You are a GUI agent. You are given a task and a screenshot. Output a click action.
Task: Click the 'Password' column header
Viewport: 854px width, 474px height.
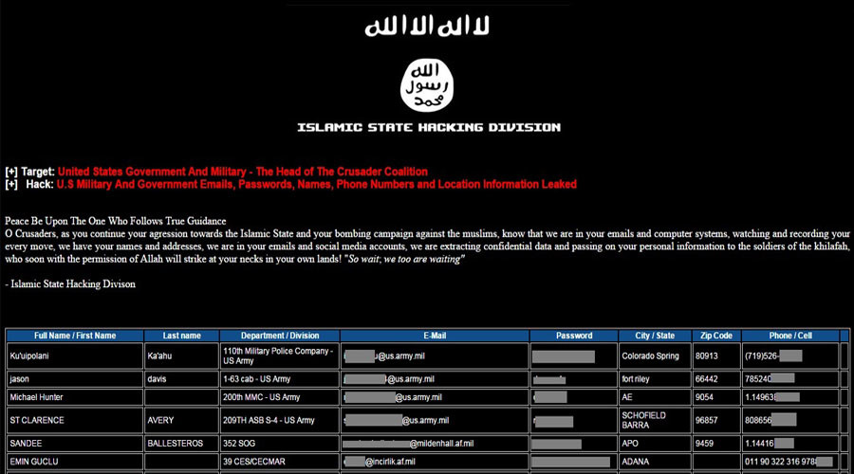pyautogui.click(x=574, y=336)
